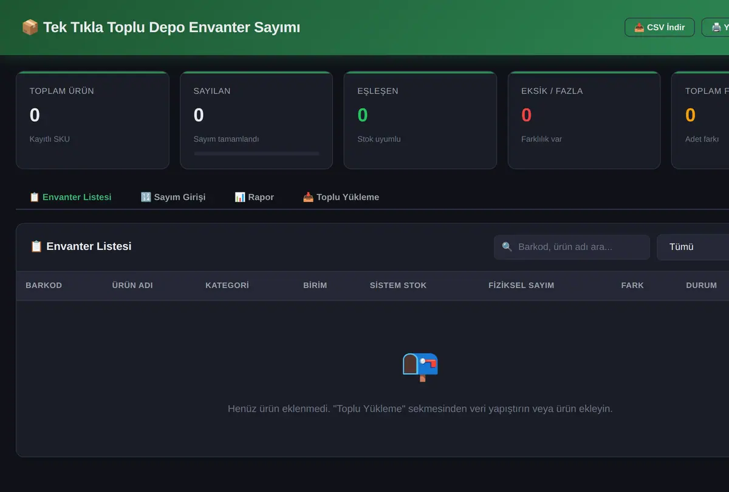Click the magnifier icon in the search box
Image resolution: width=729 pixels, height=492 pixels.
507,247
